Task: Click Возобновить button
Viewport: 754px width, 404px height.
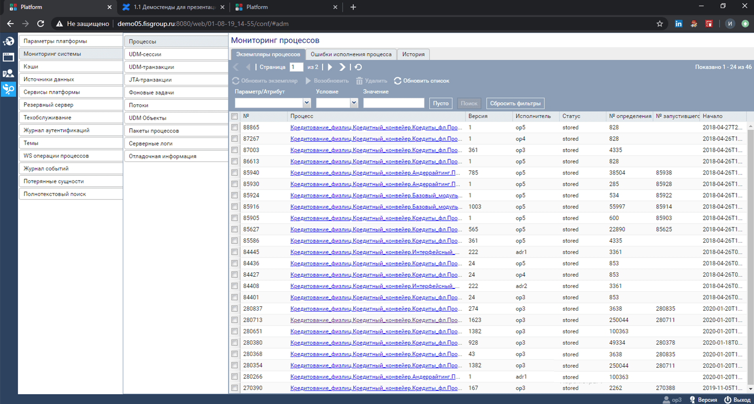Action: [x=327, y=81]
